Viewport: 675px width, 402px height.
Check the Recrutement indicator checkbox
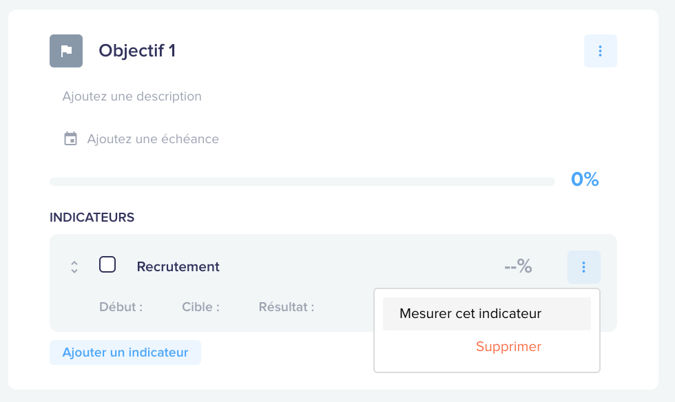[107, 264]
